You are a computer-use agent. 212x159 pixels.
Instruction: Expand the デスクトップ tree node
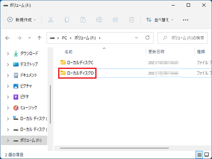coord(8,64)
